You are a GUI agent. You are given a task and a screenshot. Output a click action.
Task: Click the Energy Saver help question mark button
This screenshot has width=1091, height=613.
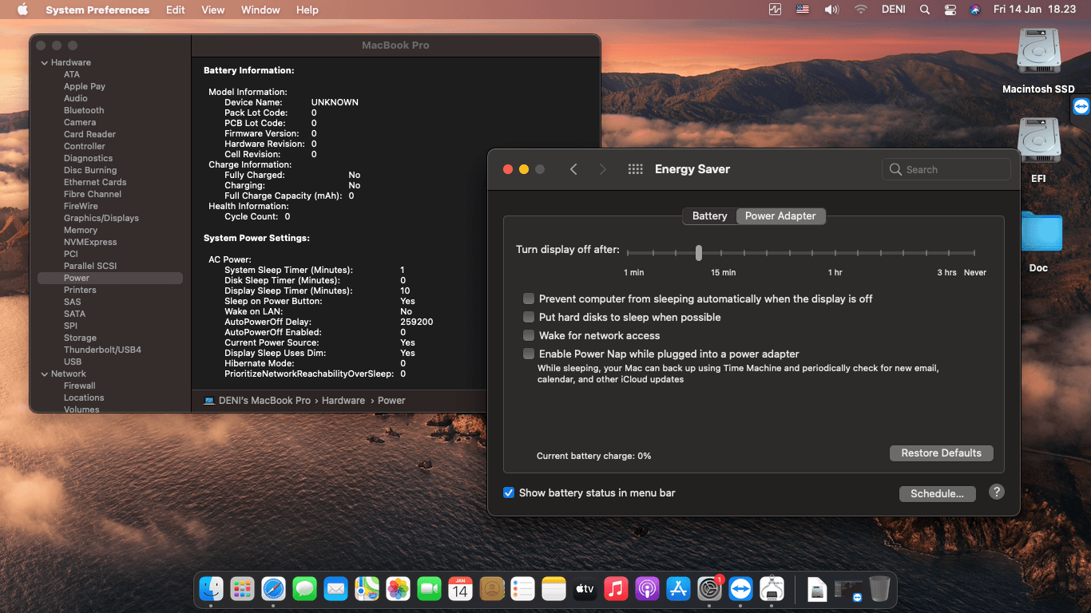[996, 492]
